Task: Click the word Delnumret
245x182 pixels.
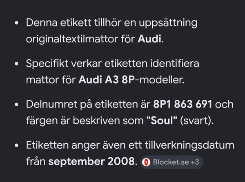Action: pyautogui.click(x=51, y=104)
